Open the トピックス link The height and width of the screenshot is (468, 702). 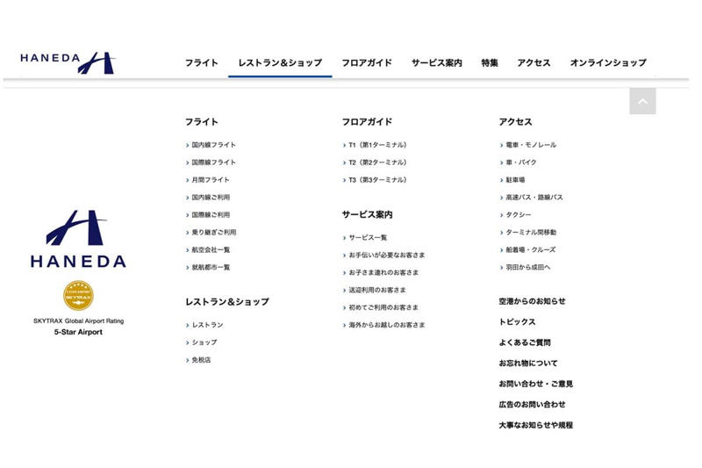pos(517,321)
